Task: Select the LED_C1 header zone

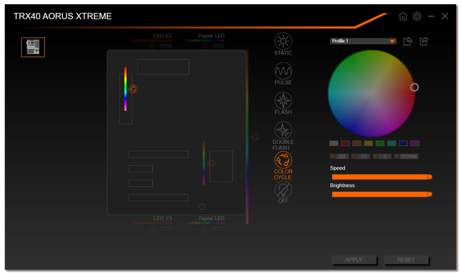Action: (x=153, y=224)
